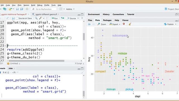179x101 pixels.
Task: Open the Connections tab
Action: pyautogui.click(x=118, y=14)
